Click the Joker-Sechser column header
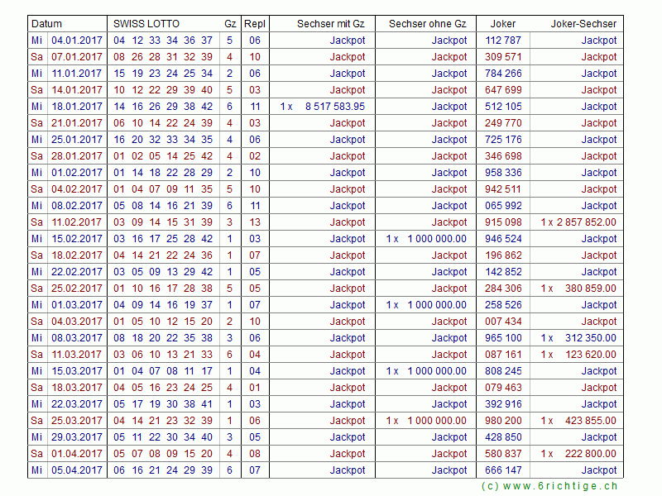662x496 pixels. pos(583,24)
